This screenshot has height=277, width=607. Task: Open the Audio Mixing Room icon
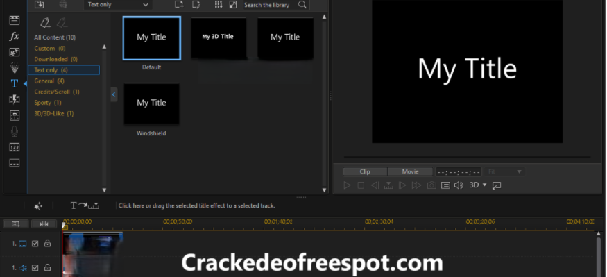15,115
